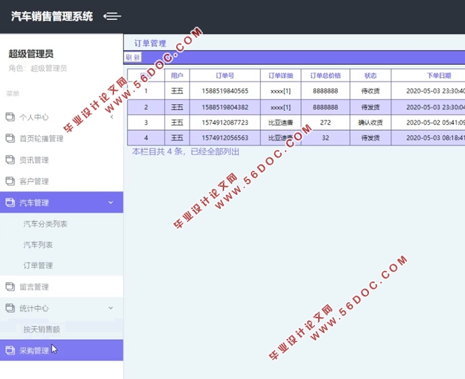Open 个人中心 menu item
The width and height of the screenshot is (465, 379).
tap(61, 117)
